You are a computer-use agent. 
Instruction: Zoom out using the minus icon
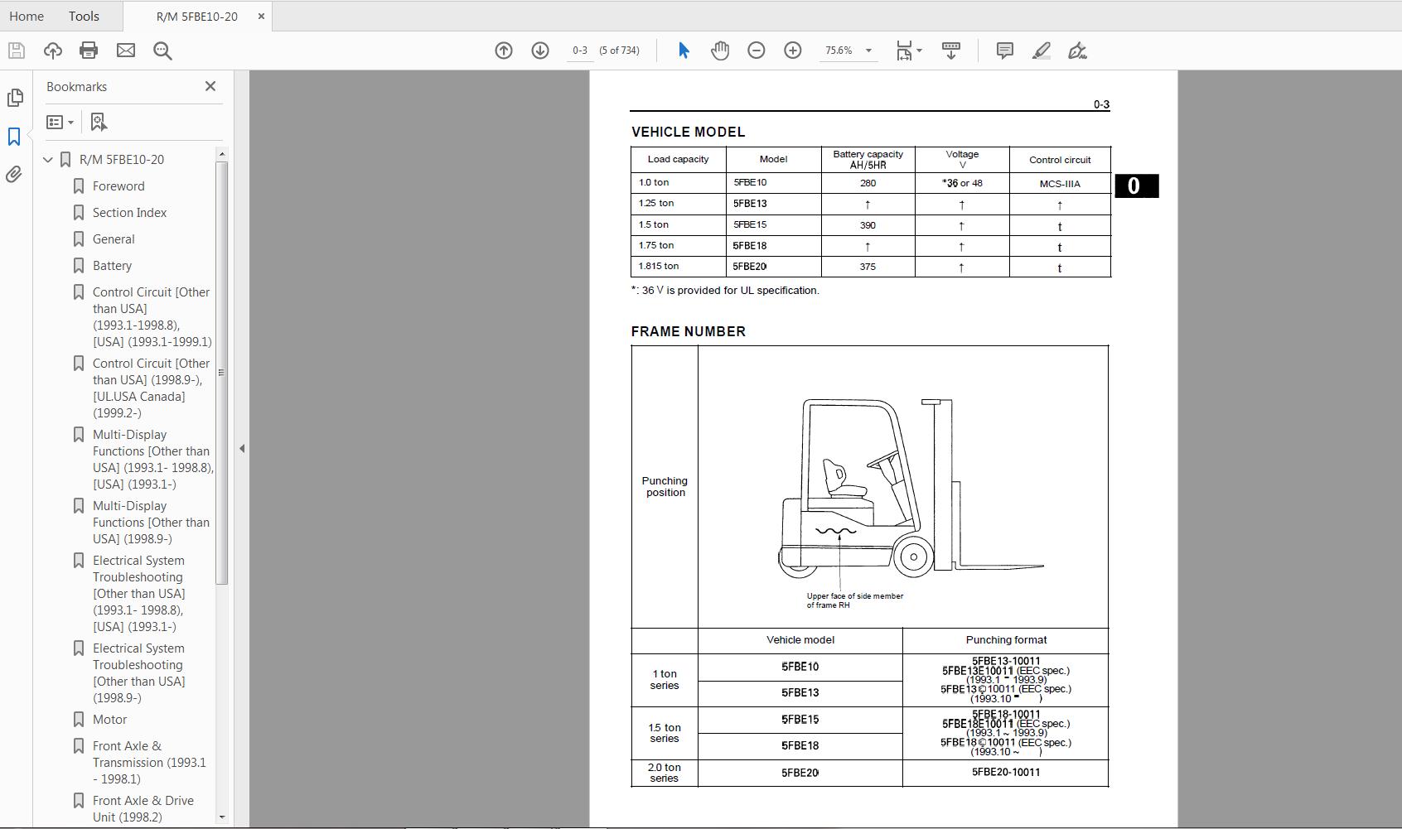click(755, 51)
